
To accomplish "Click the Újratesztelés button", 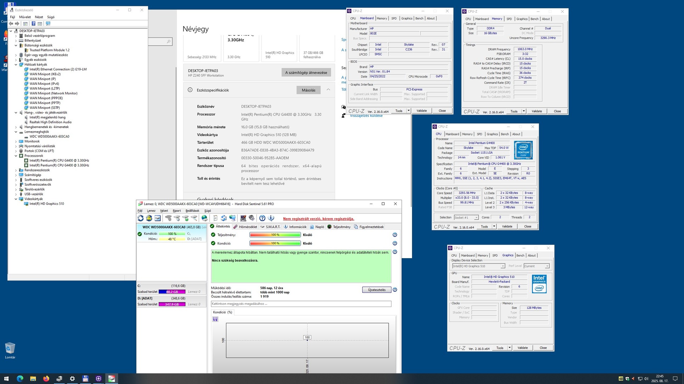I will click(x=377, y=290).
